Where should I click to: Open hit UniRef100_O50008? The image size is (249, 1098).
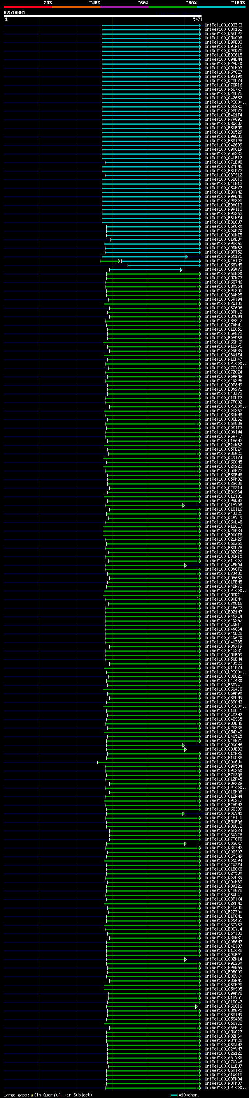pos(223,38)
